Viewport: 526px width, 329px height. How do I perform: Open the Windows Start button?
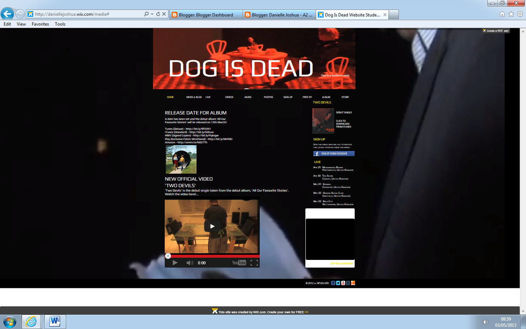pyautogui.click(x=9, y=322)
